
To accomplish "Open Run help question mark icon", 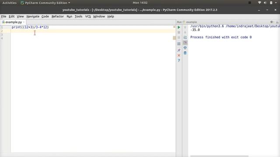I will 179,61.
